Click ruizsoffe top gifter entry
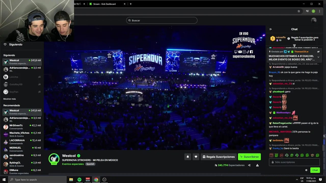 [x=278, y=39]
